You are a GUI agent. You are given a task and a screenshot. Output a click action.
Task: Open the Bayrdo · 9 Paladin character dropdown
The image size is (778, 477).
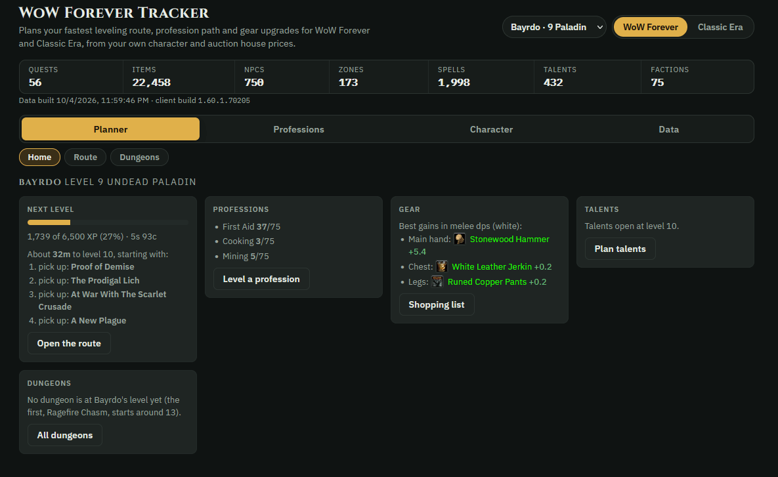coord(554,28)
